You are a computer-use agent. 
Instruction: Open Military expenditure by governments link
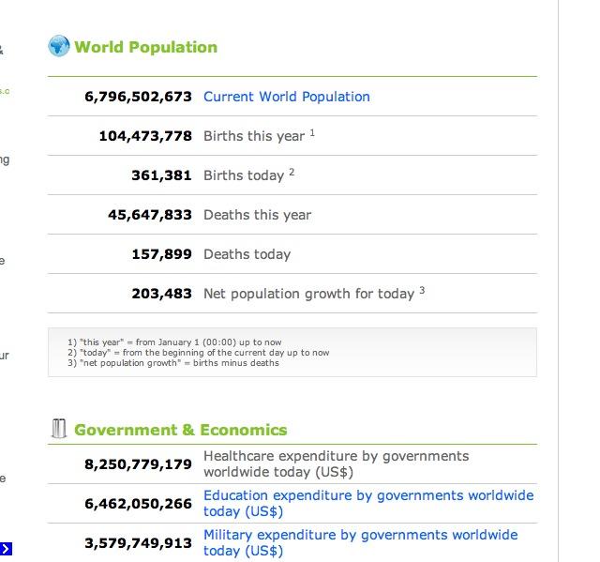(x=360, y=542)
